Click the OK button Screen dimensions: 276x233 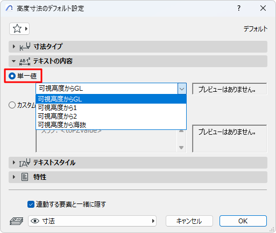[243, 221]
